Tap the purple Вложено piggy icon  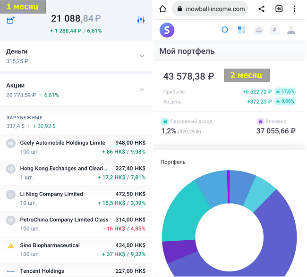(x=260, y=122)
